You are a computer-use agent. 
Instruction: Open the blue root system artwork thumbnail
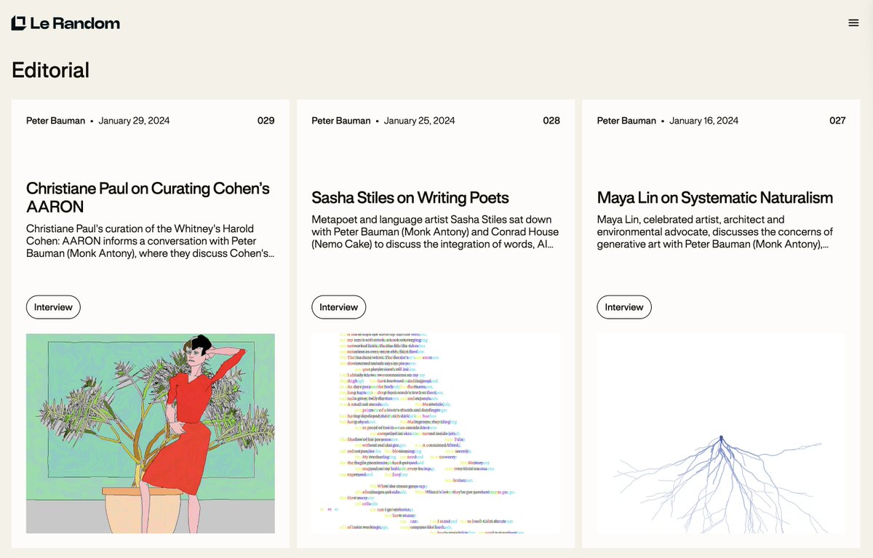point(722,434)
